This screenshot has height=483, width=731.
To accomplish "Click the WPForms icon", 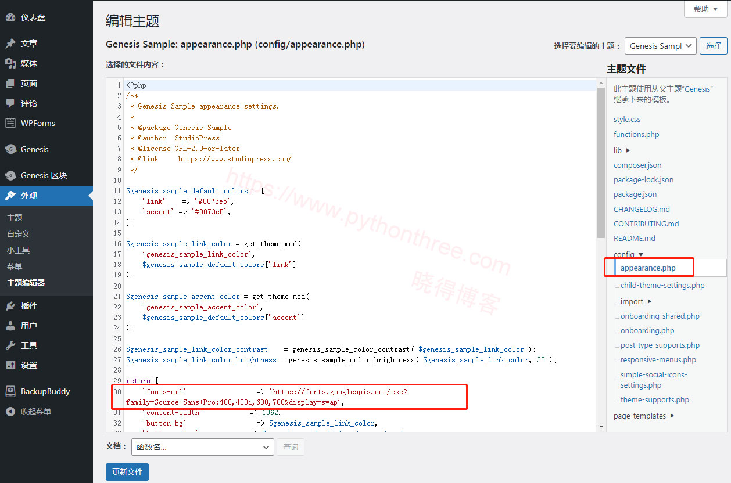I will (10, 123).
